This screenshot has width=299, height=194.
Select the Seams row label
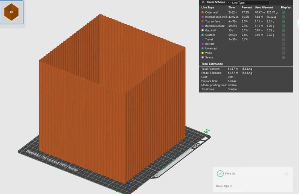tap(209, 57)
